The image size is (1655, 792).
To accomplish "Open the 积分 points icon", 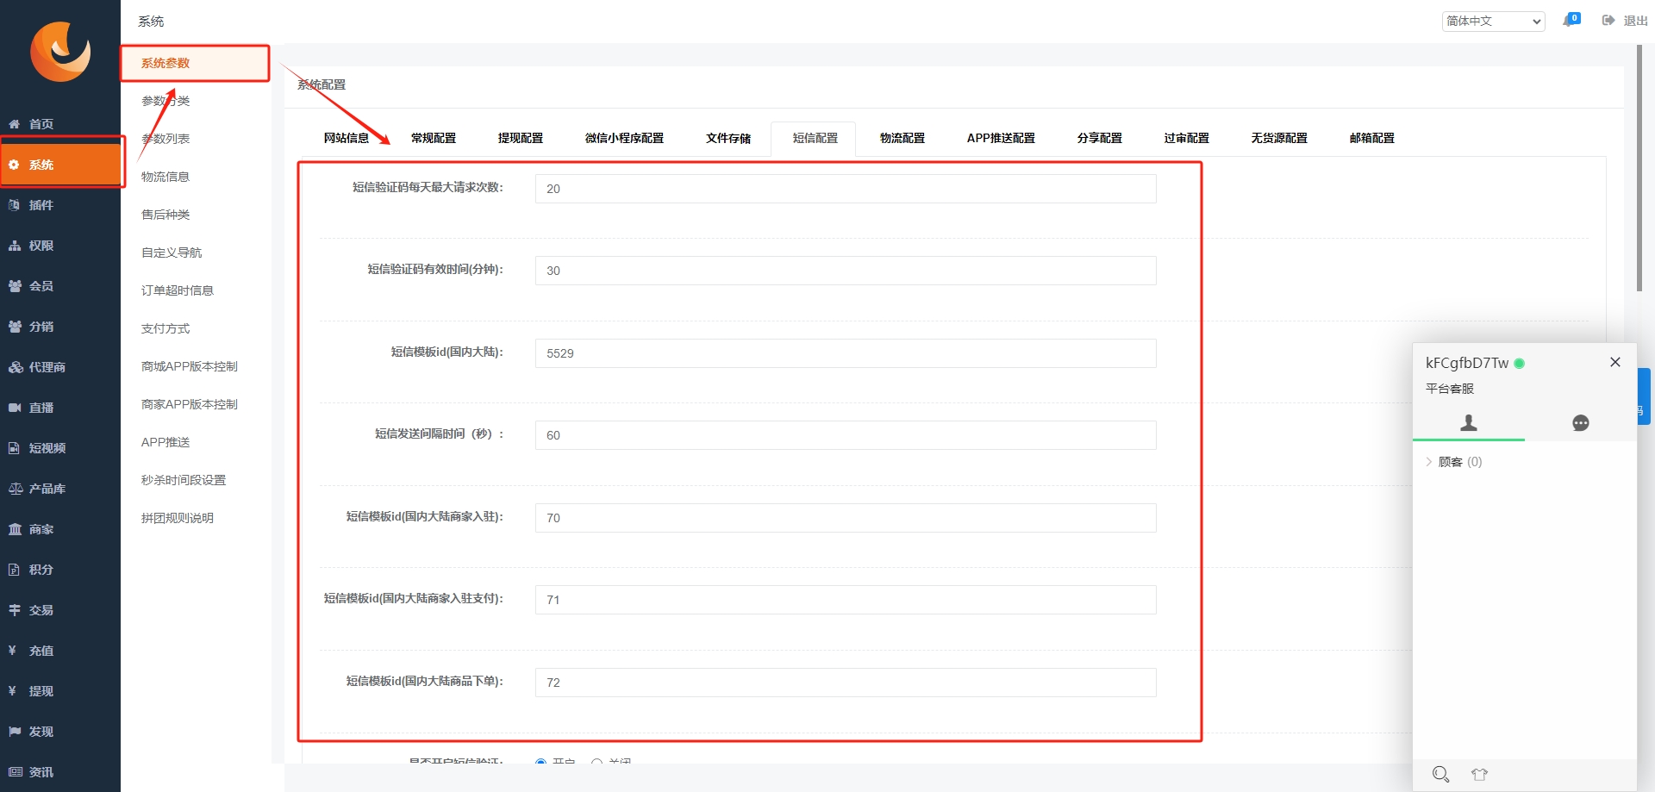I will point(14,570).
